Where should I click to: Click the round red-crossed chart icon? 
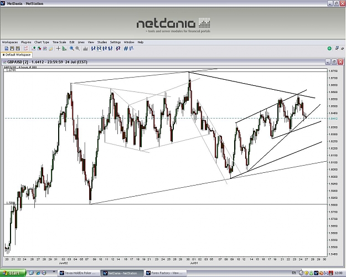click(45, 48)
